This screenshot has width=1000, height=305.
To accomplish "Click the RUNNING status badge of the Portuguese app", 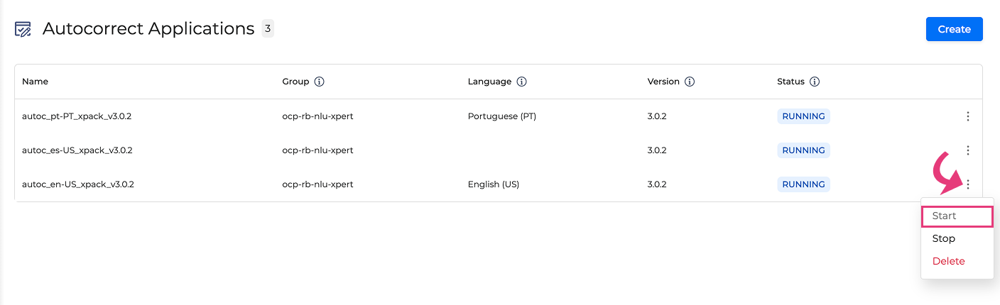I will point(803,116).
